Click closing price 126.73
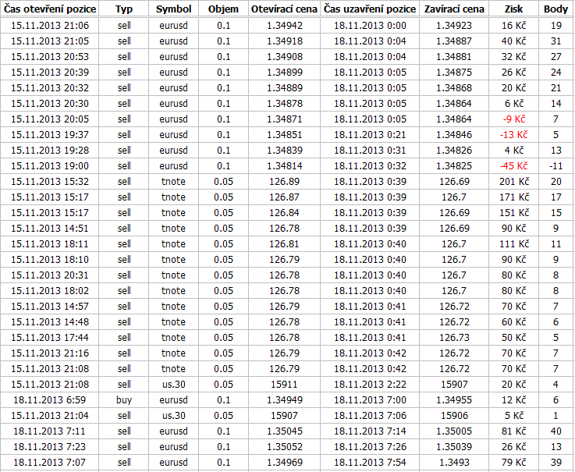575x472 pixels. coord(454,337)
